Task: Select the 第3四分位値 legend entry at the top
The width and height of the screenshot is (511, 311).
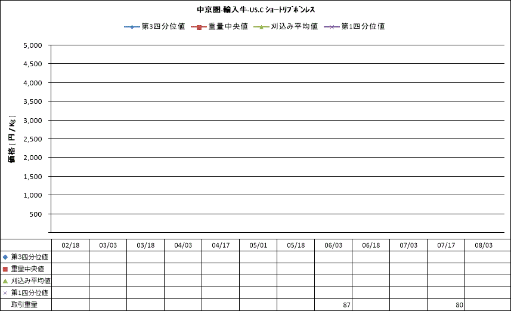Action: click(x=155, y=26)
